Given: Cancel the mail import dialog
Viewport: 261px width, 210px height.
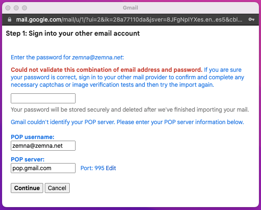Looking at the screenshot, I should pos(57,188).
